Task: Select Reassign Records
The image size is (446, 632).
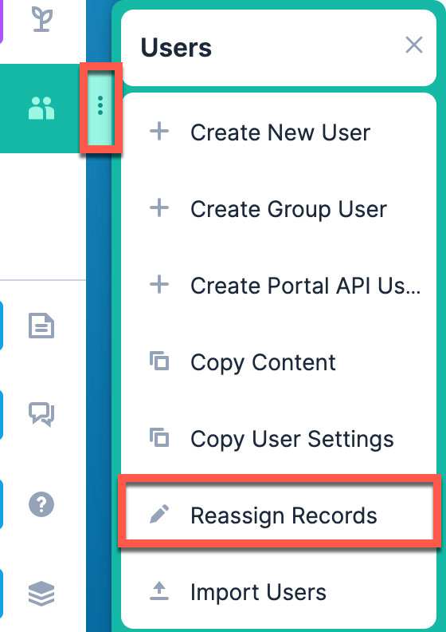Action: (x=280, y=515)
